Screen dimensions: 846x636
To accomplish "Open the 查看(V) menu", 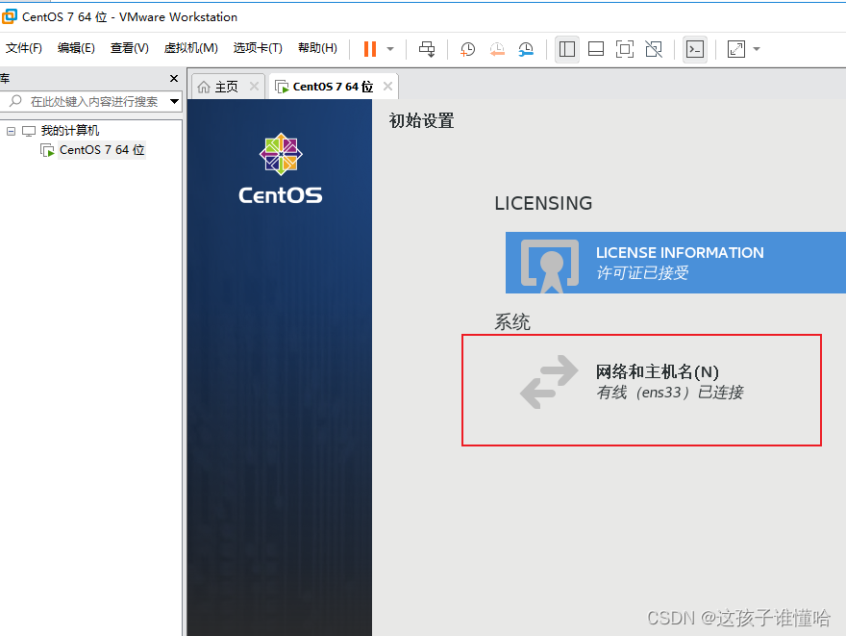I will pyautogui.click(x=130, y=48).
